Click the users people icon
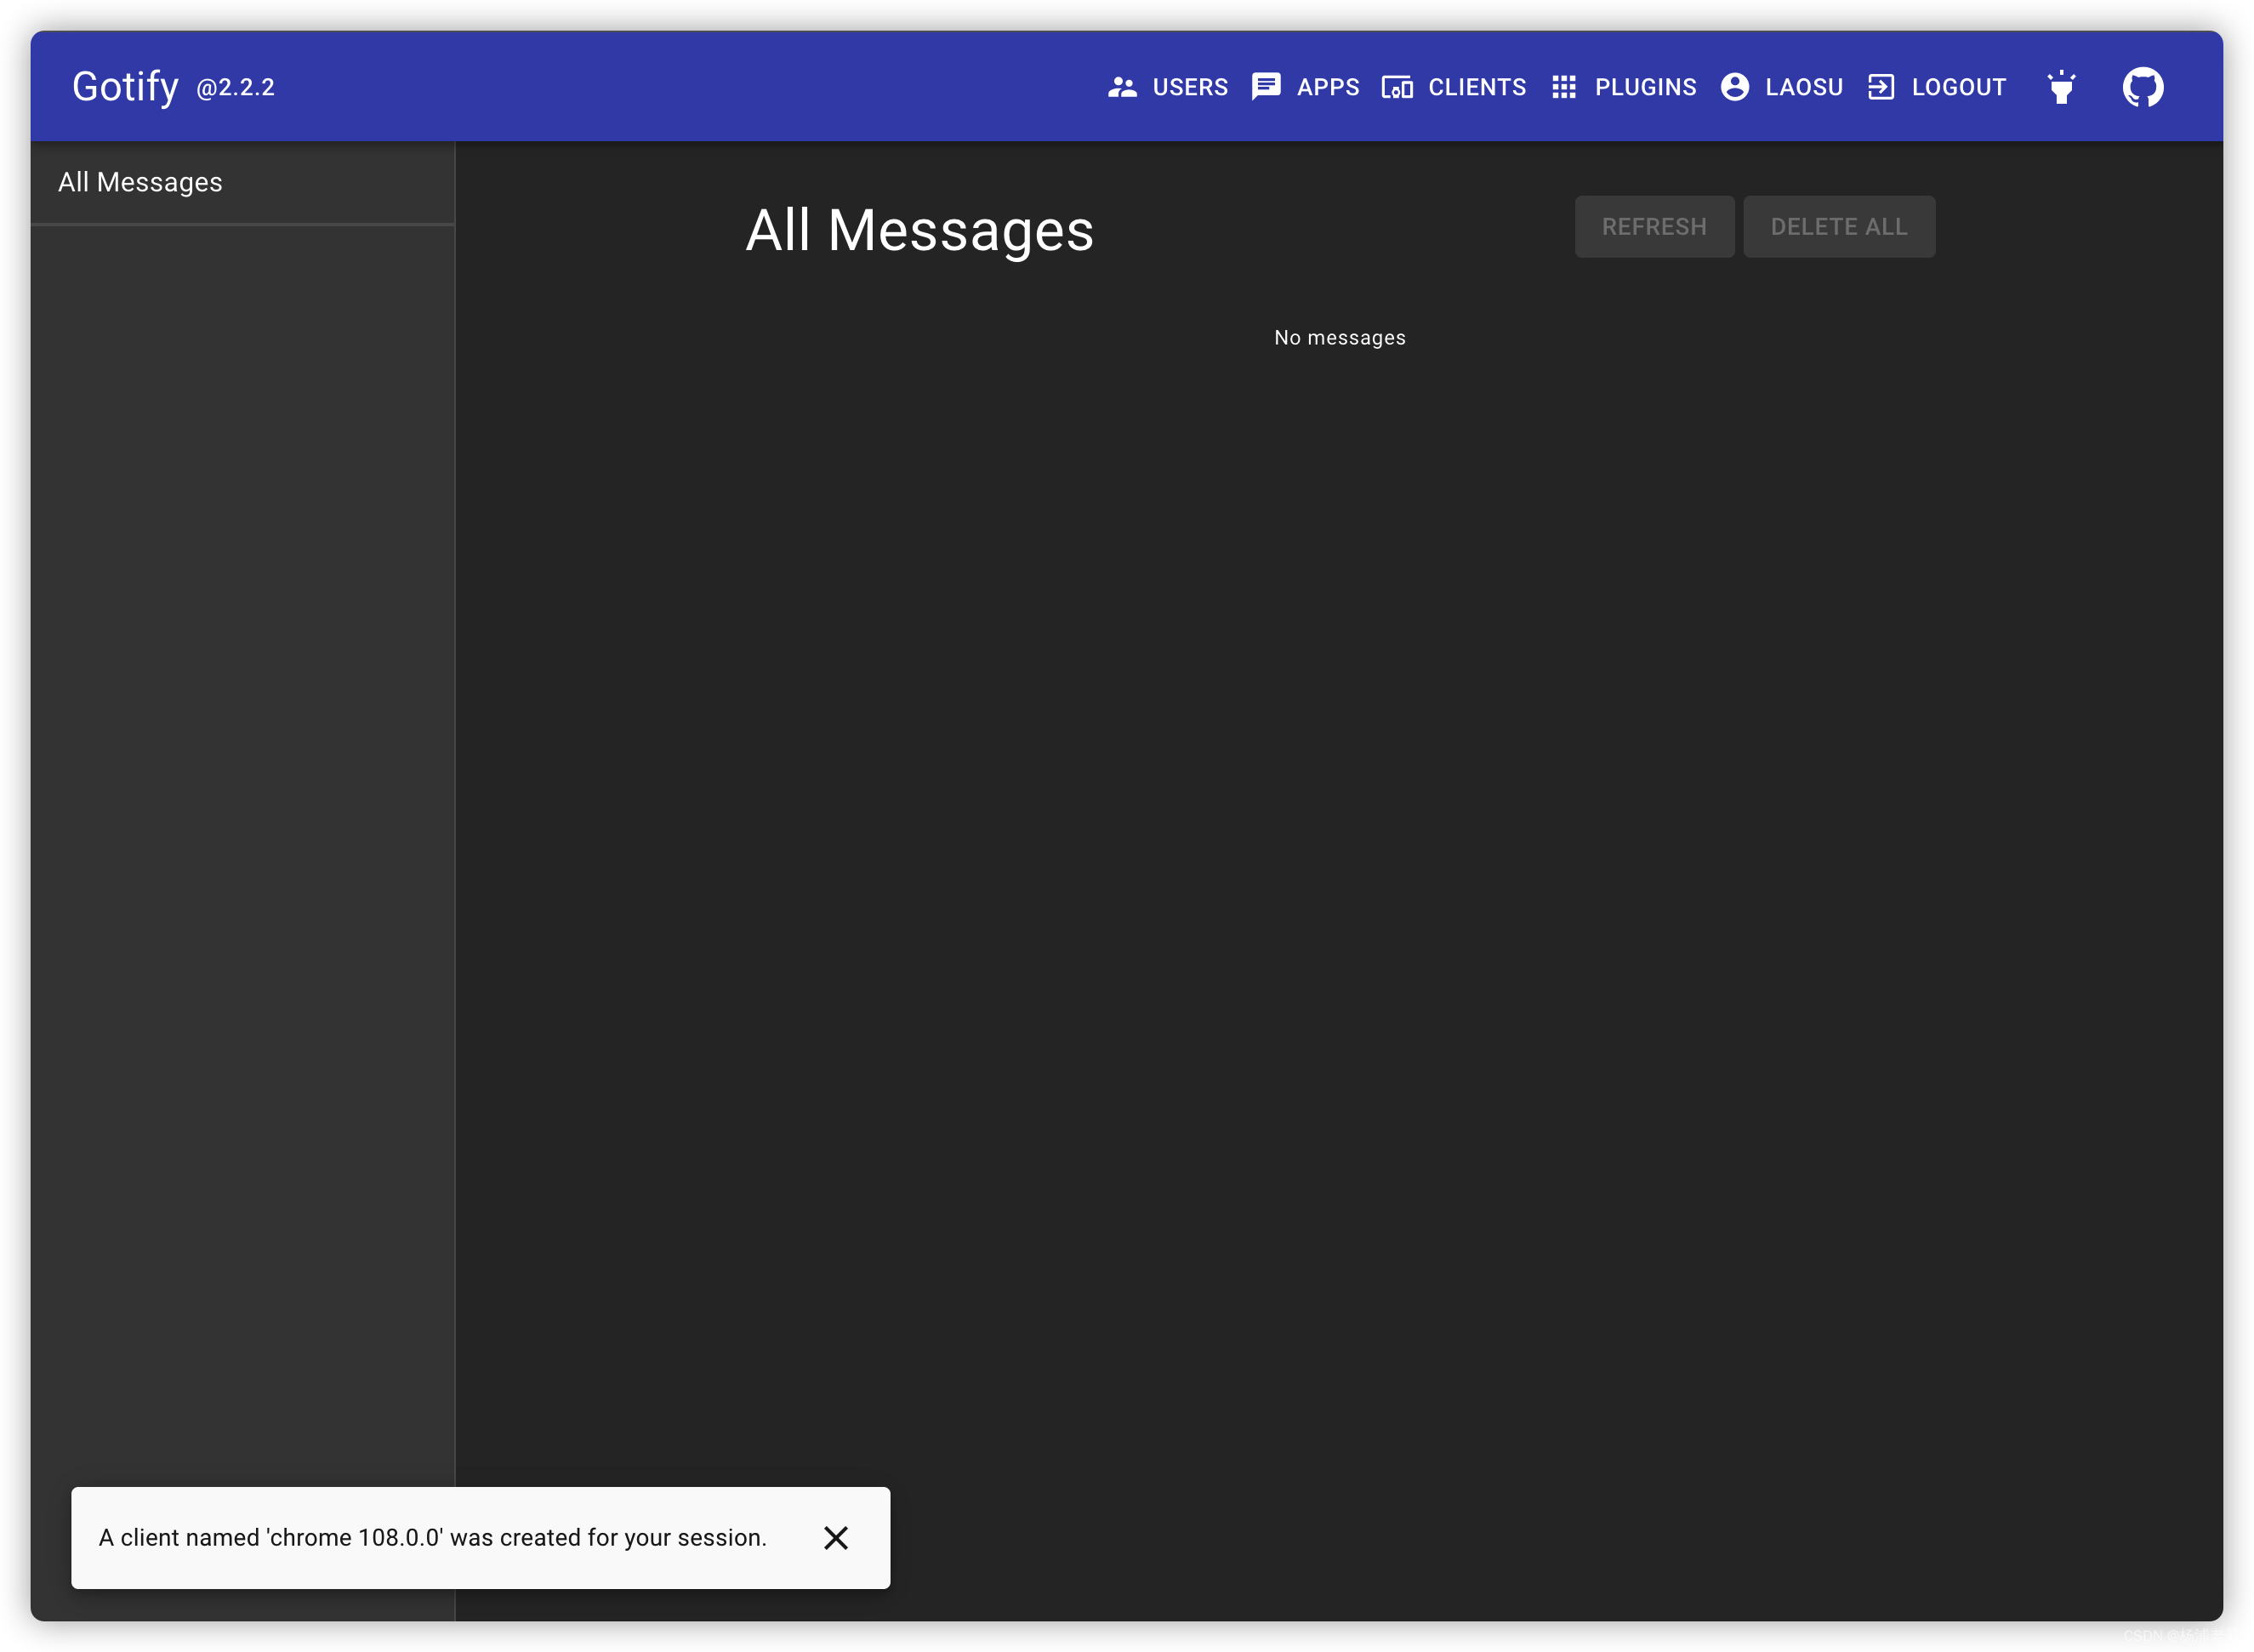Screen dimensions: 2254x1652 click(1122, 87)
